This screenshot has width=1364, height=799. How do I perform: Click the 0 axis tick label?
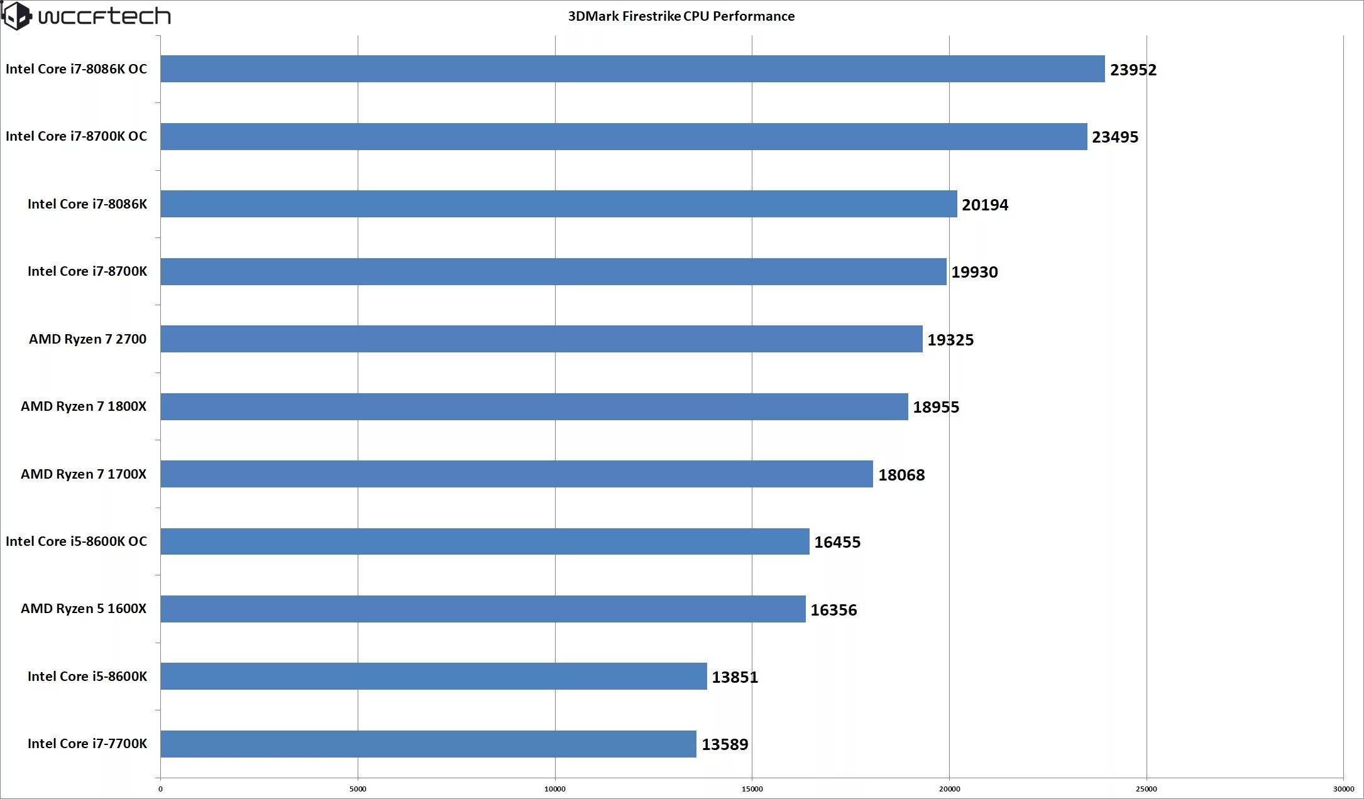click(x=160, y=789)
